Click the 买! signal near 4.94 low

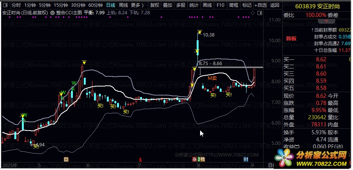37,147
